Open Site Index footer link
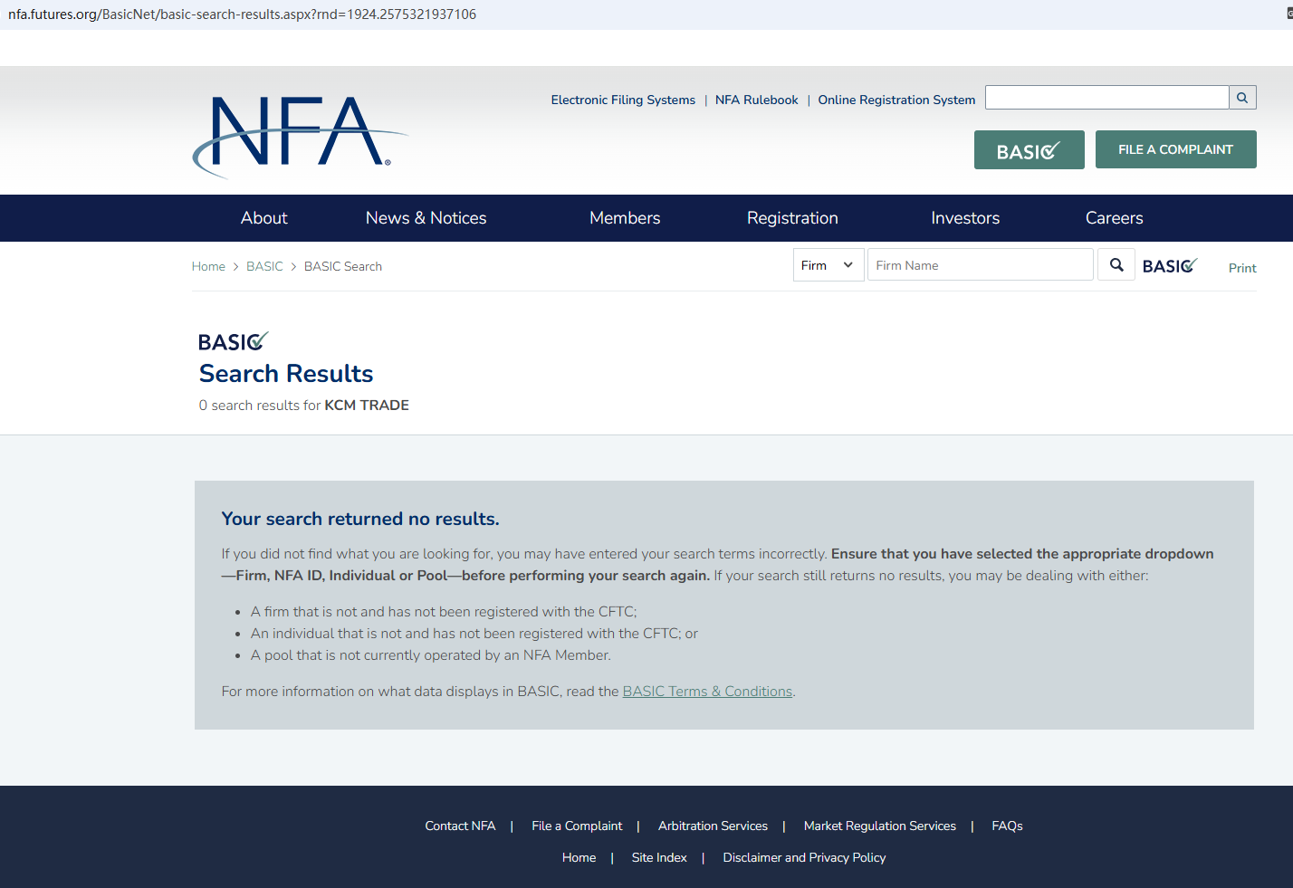 (x=659, y=857)
